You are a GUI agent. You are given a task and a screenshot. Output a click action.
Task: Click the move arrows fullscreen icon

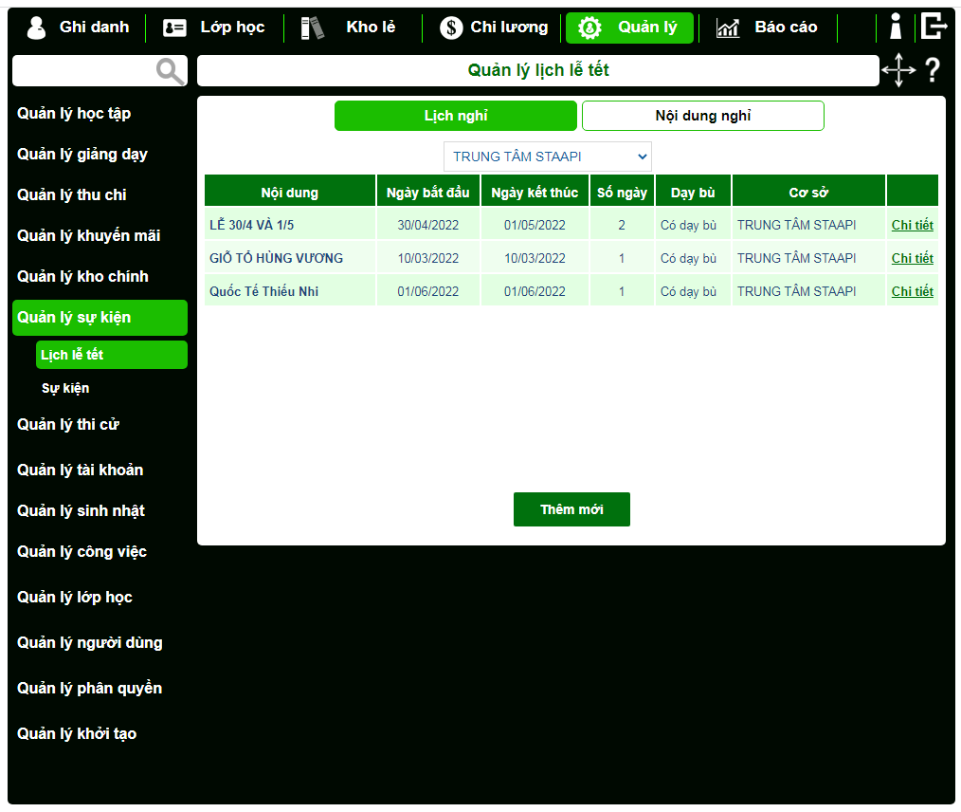(x=898, y=71)
